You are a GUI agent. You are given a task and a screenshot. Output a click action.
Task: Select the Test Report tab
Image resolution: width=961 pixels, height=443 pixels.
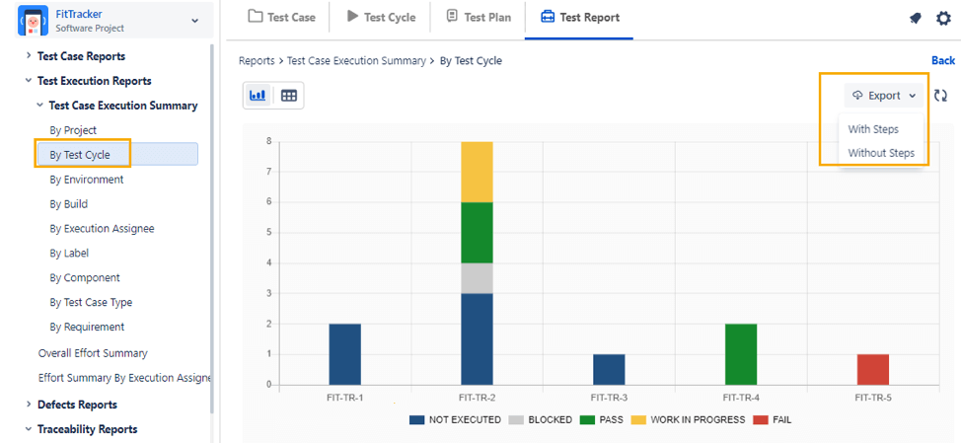point(579,17)
